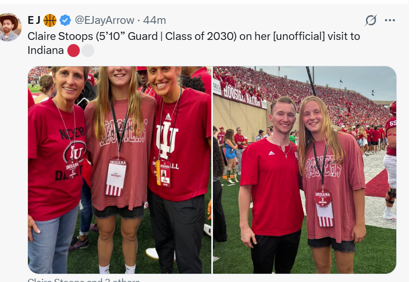Open the 'Claire Stoops and 2 others' tag link
This screenshot has width=418, height=282.
[x=84, y=280]
